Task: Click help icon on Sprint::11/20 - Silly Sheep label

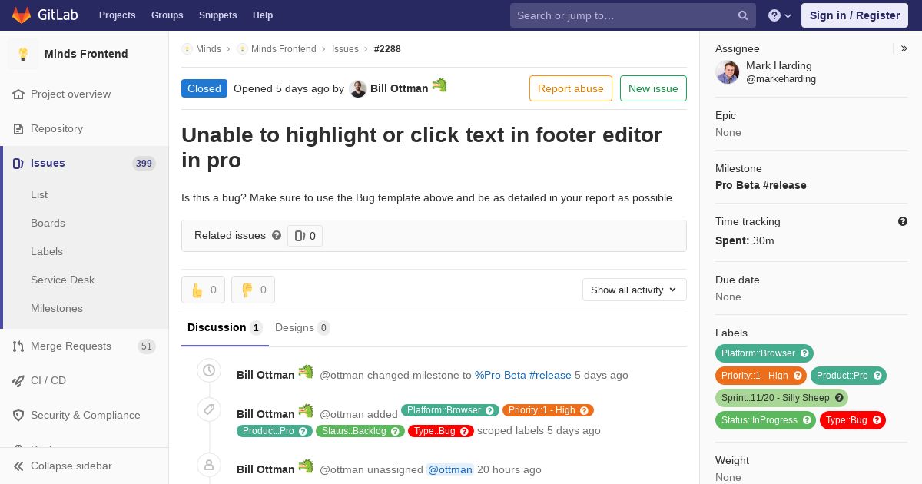Action: pyautogui.click(x=839, y=398)
